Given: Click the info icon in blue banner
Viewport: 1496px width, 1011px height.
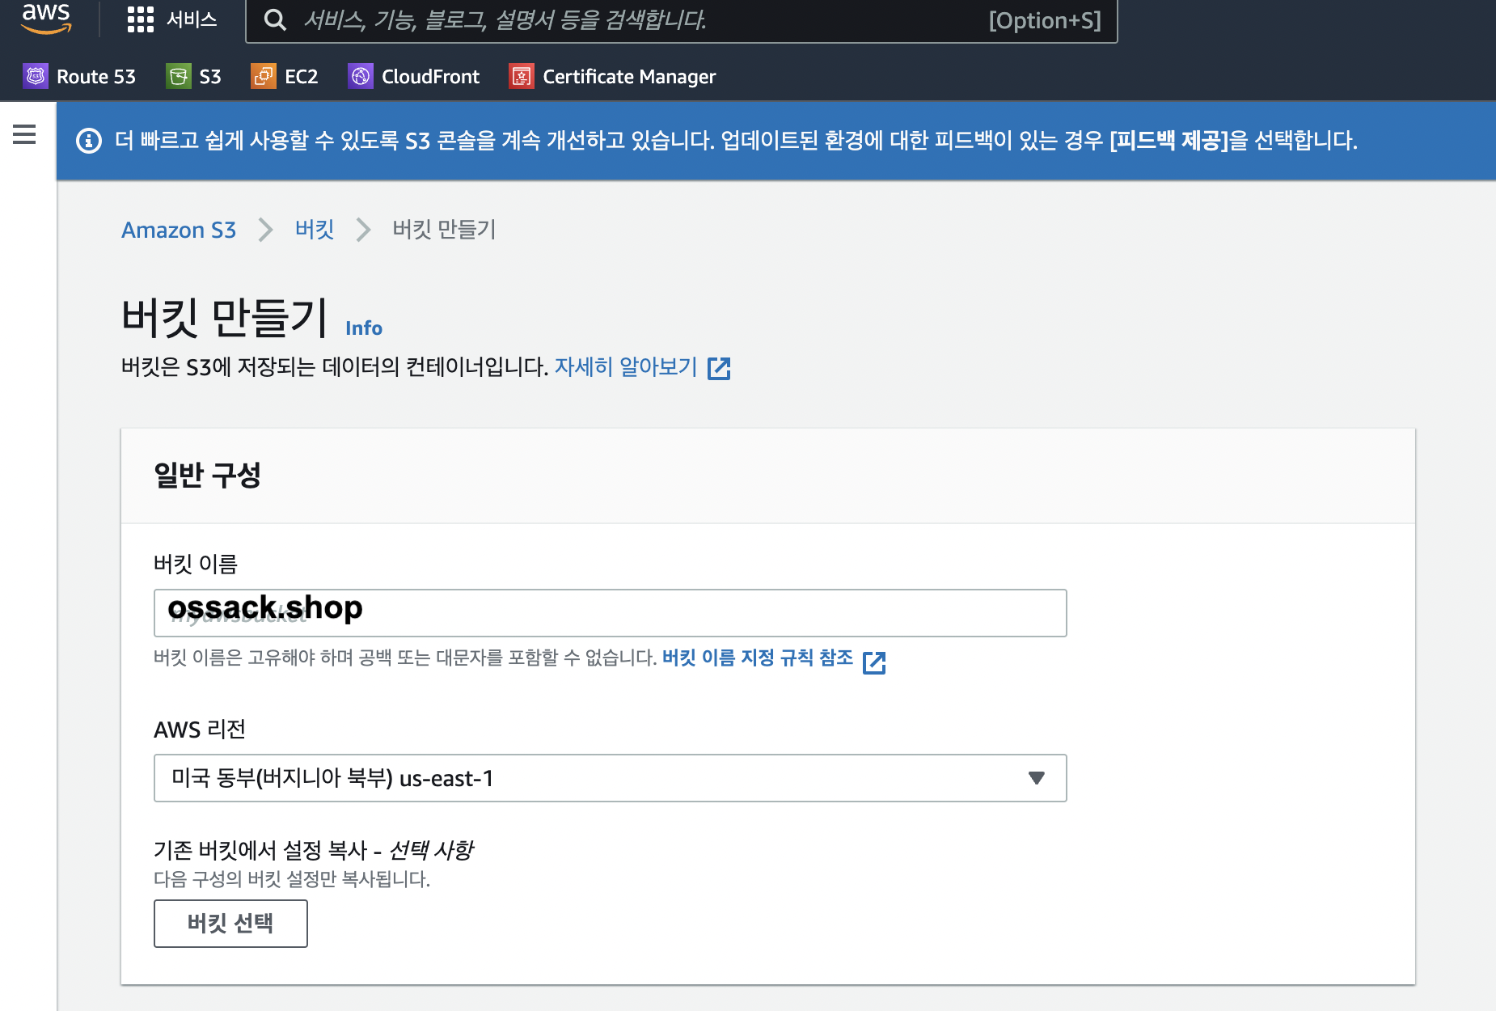Looking at the screenshot, I should [x=89, y=141].
